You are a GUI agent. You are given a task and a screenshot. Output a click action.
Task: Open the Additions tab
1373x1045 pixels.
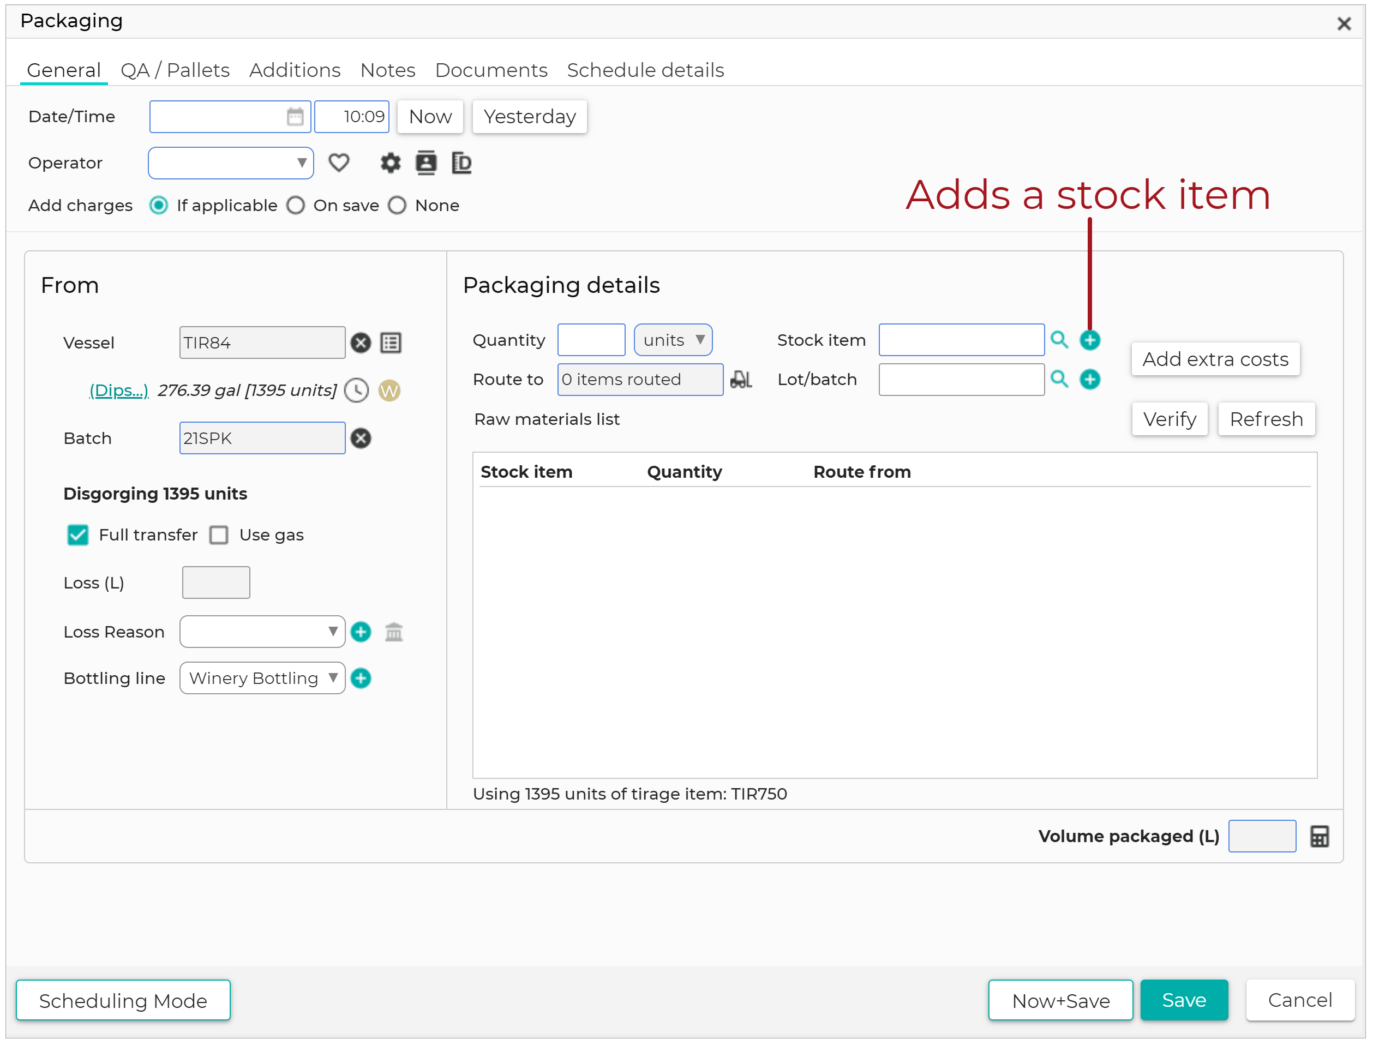coord(295,70)
